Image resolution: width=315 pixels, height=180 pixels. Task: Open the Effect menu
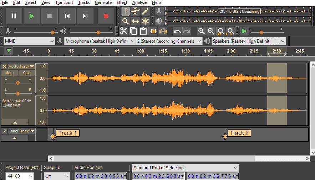pyautogui.click(x=122, y=2)
